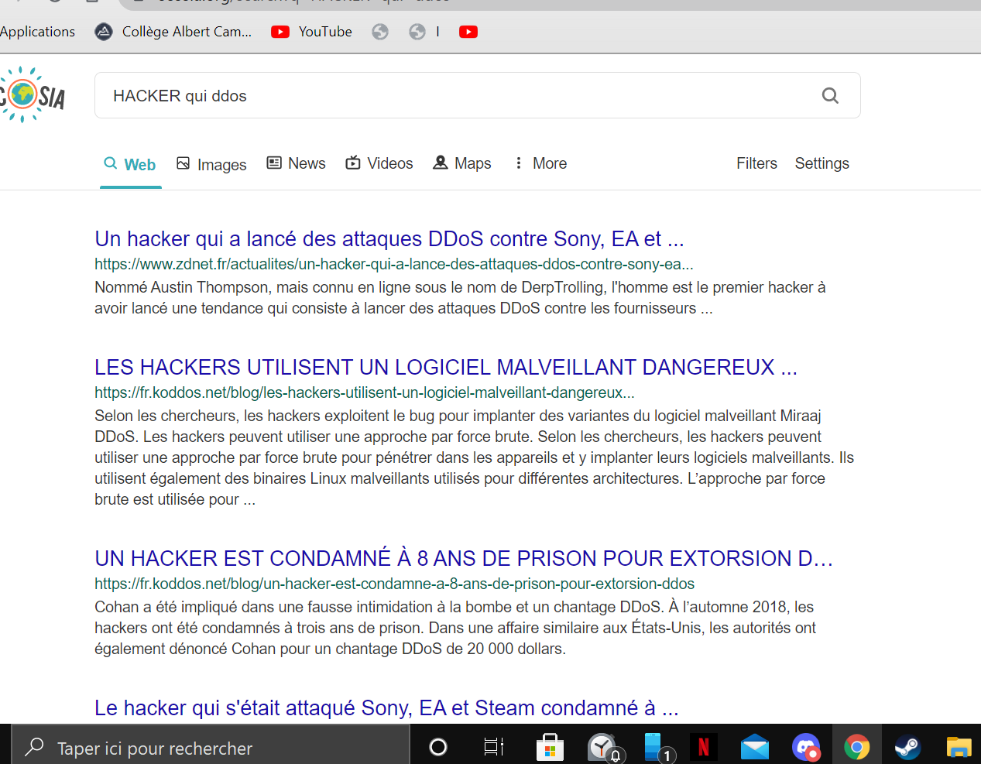Click the koddos.net les-hackers-utilisent URL
Viewport: 981px width, 764px height.
pos(365,392)
